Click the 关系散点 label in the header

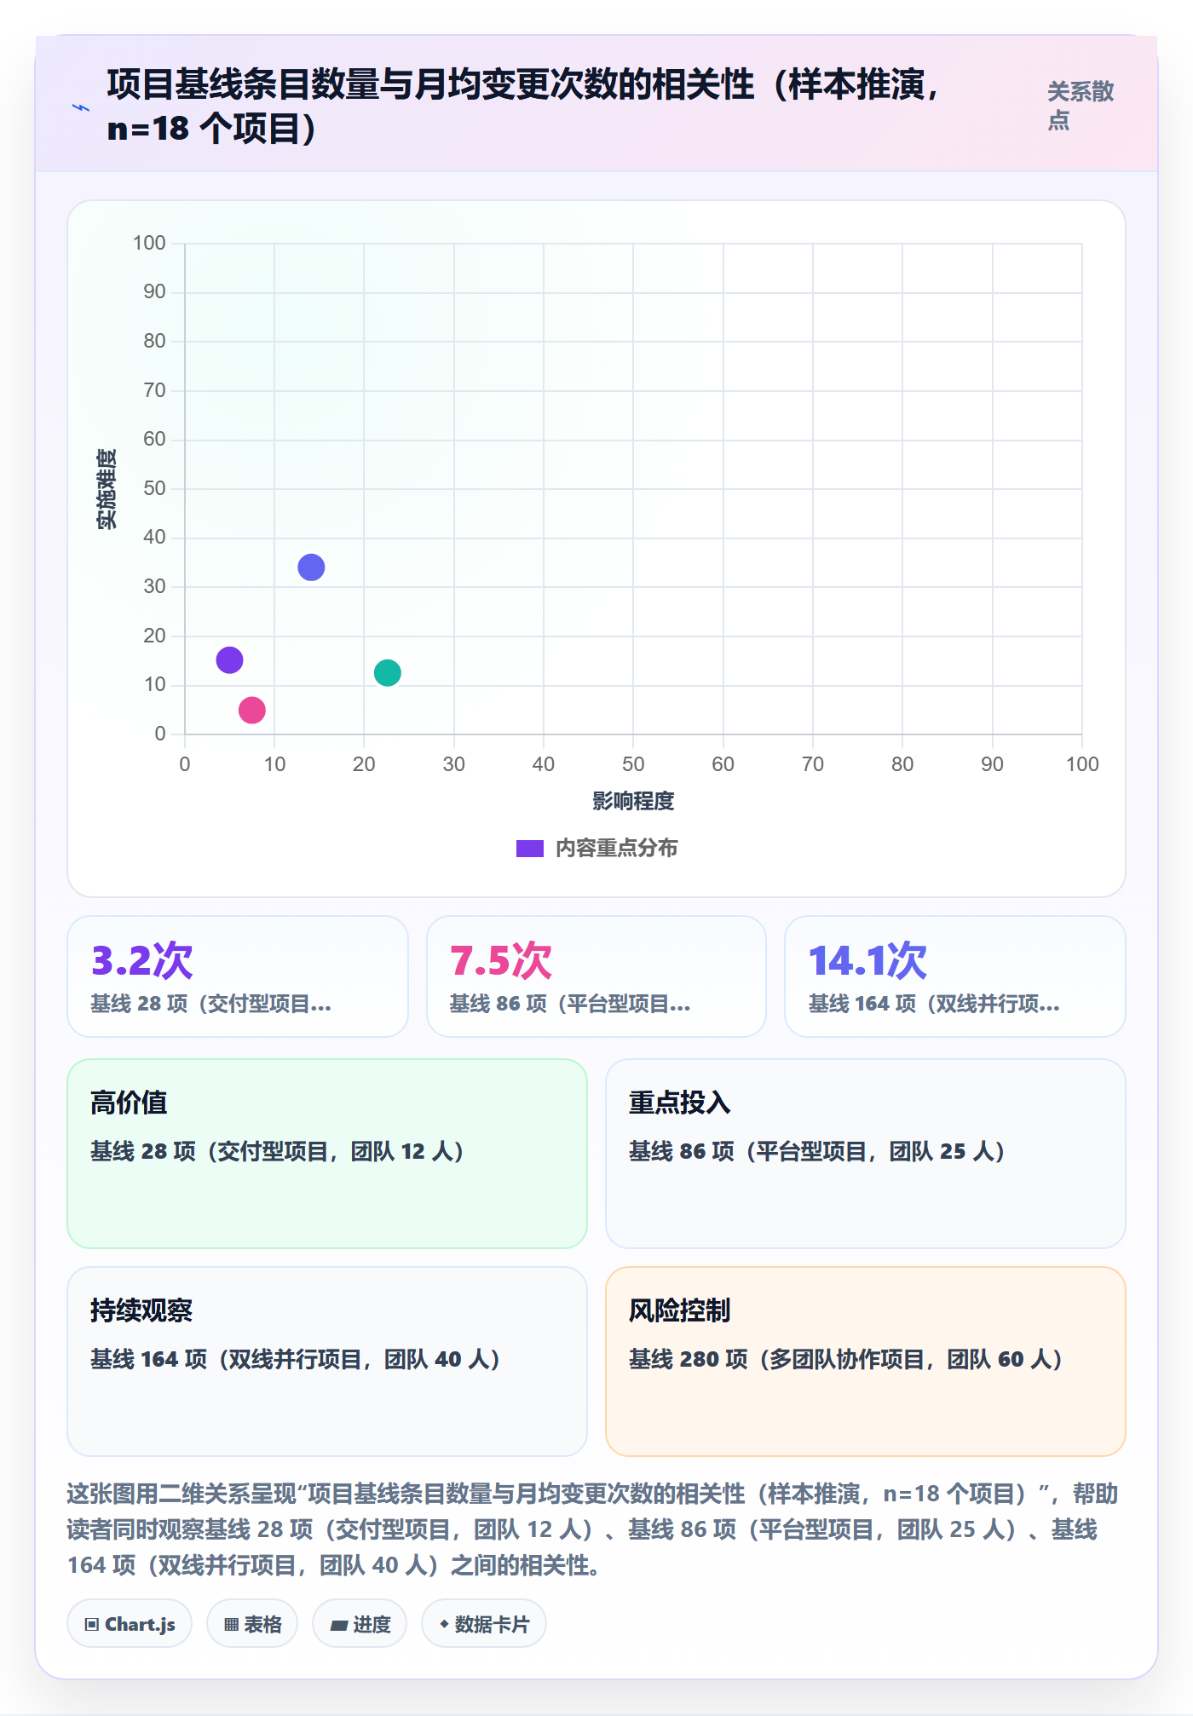click(1081, 106)
